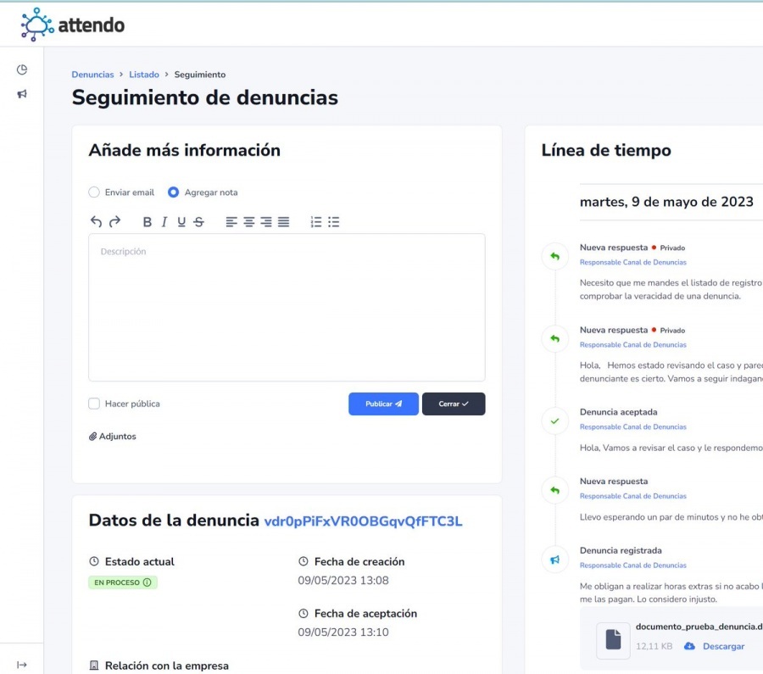This screenshot has width=763, height=674.
Task: Select the Enviar email radio option
Action: [x=94, y=192]
